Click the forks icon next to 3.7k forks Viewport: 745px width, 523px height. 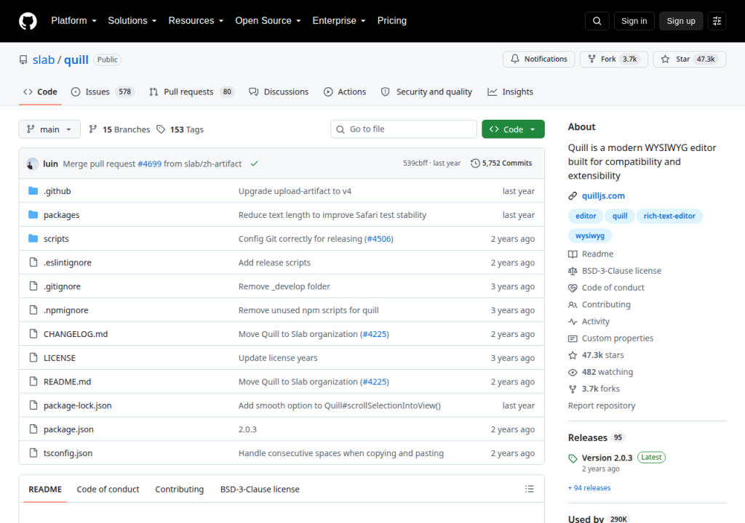click(x=573, y=389)
